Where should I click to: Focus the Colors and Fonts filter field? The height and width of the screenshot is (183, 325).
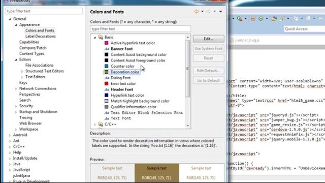(141, 29)
